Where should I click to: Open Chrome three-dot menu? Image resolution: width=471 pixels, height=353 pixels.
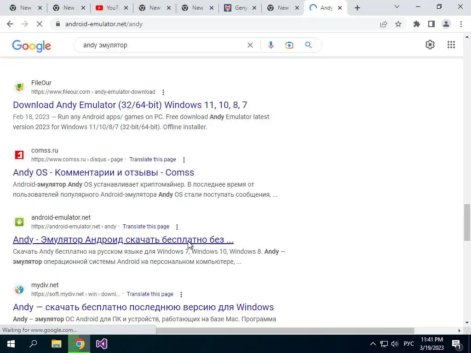pos(461,24)
